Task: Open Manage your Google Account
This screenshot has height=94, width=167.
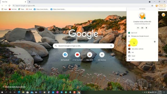Action: click(142, 36)
